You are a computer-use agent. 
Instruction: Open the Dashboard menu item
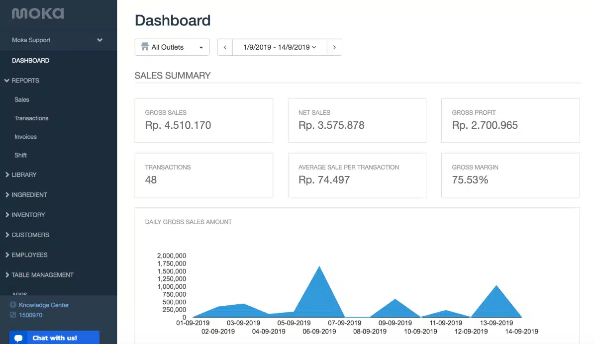tap(31, 60)
